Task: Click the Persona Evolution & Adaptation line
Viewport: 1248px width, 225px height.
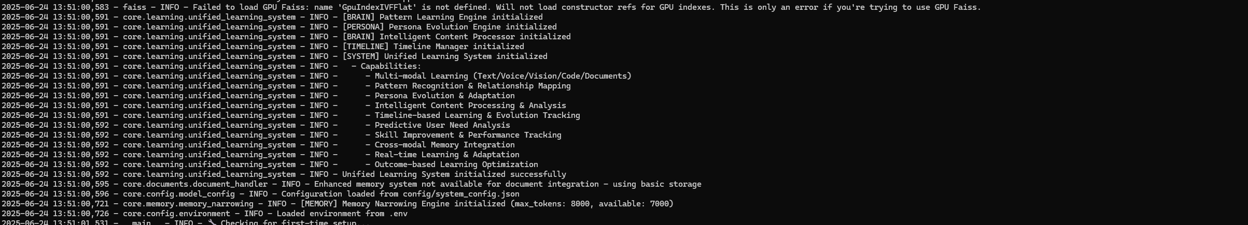Action: click(x=258, y=96)
